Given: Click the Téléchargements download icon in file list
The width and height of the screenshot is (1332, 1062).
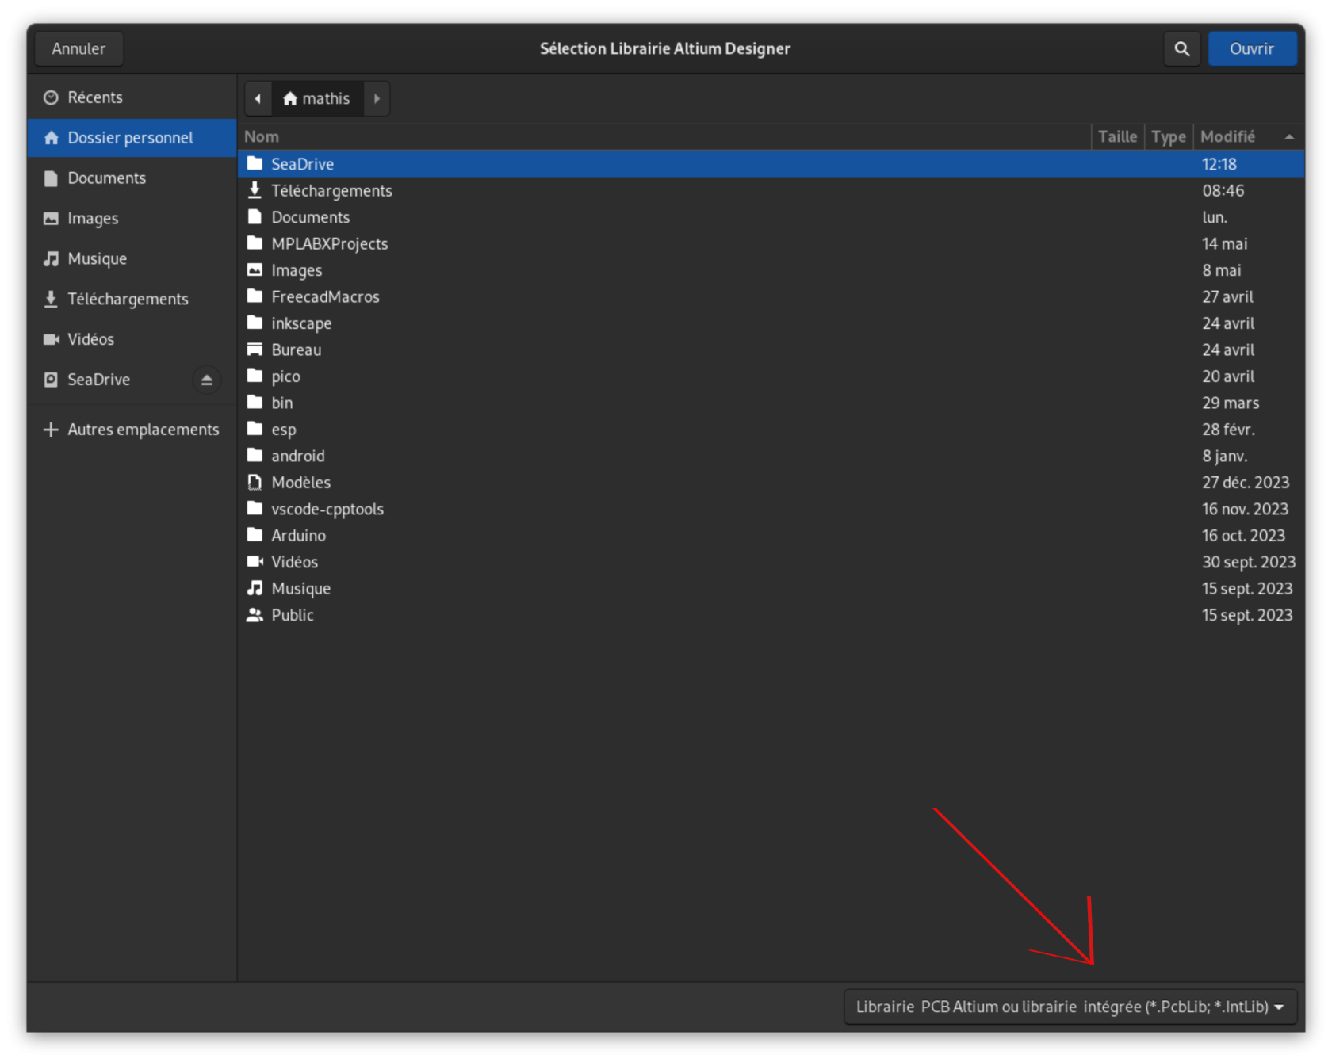Looking at the screenshot, I should pyautogui.click(x=255, y=190).
